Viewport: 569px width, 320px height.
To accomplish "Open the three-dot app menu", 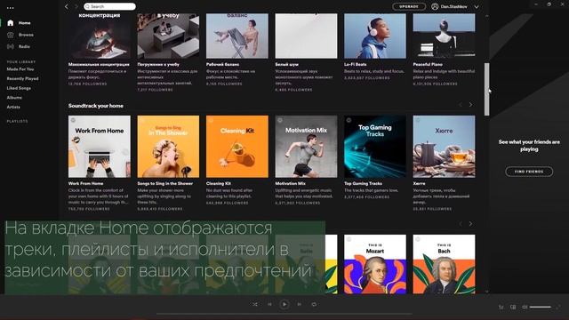I will point(11,8).
